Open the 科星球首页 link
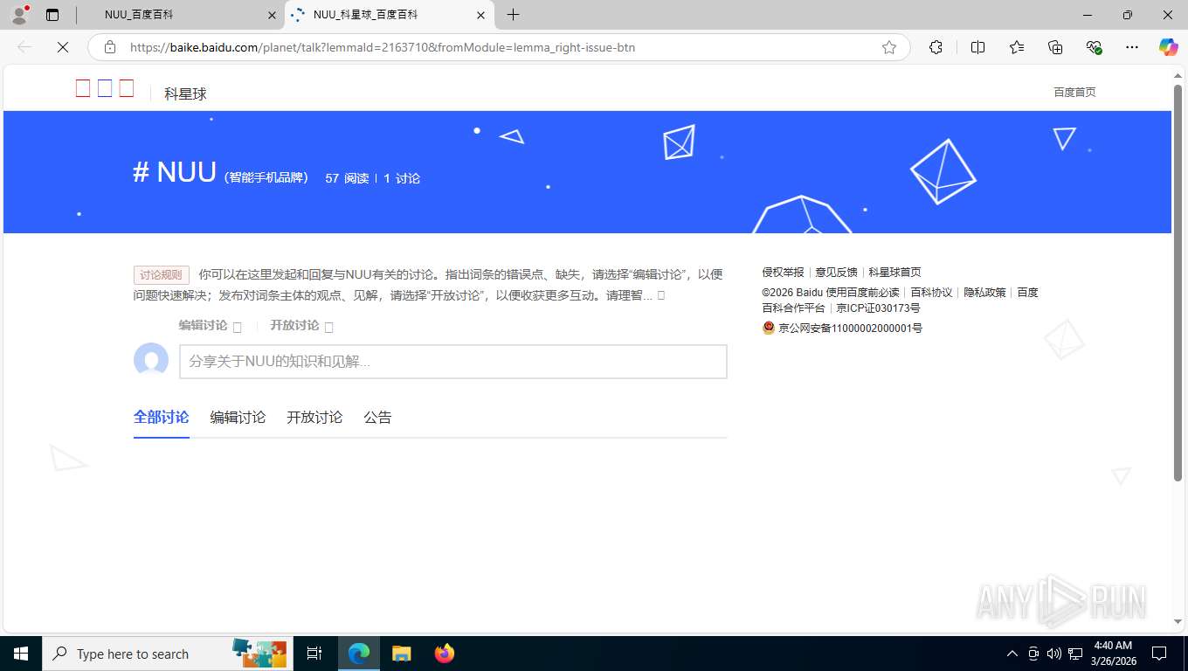Viewport: 1188px width, 671px height. pyautogui.click(x=894, y=273)
